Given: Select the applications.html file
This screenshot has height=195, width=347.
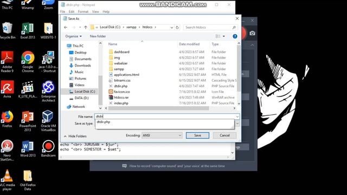Looking at the screenshot, I should click(126, 75).
